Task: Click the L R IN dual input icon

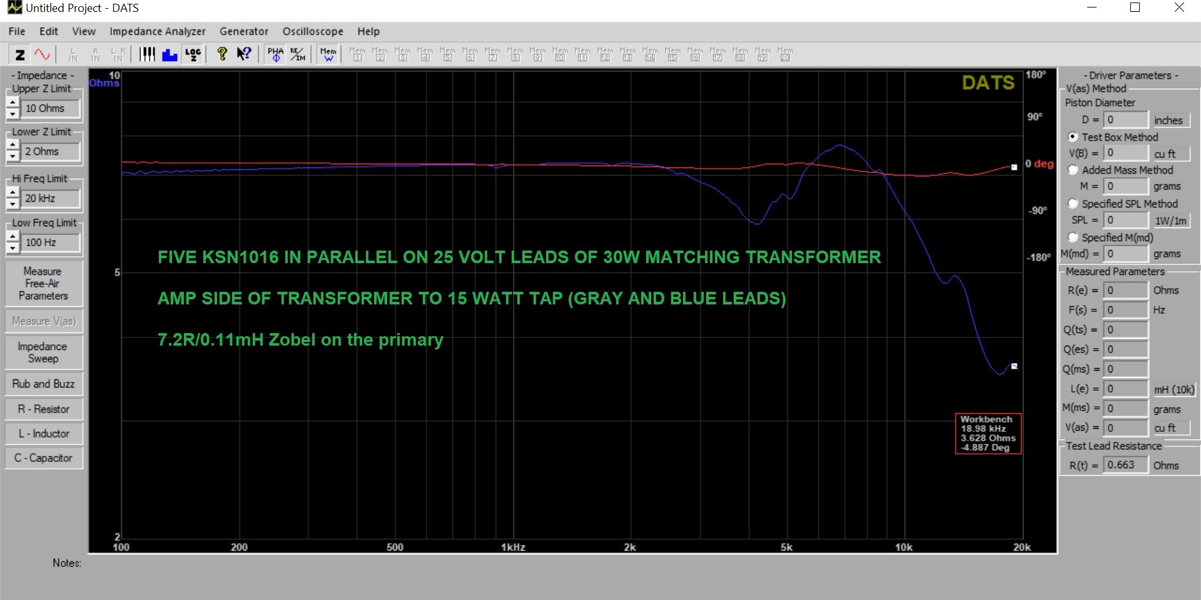Action: (x=118, y=54)
